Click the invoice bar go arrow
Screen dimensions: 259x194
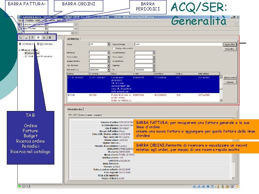point(76,24)
